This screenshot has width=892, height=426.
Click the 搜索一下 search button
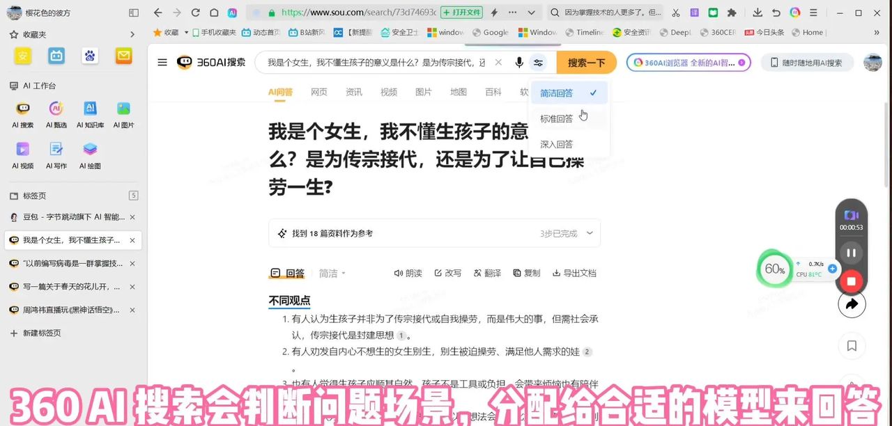click(x=586, y=62)
